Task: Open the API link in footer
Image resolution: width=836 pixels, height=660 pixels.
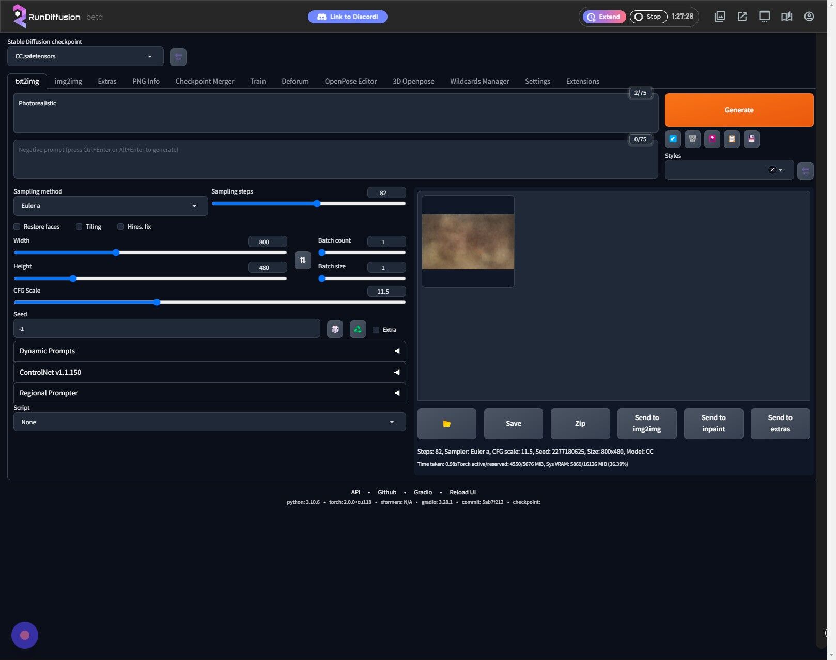Action: (x=355, y=492)
